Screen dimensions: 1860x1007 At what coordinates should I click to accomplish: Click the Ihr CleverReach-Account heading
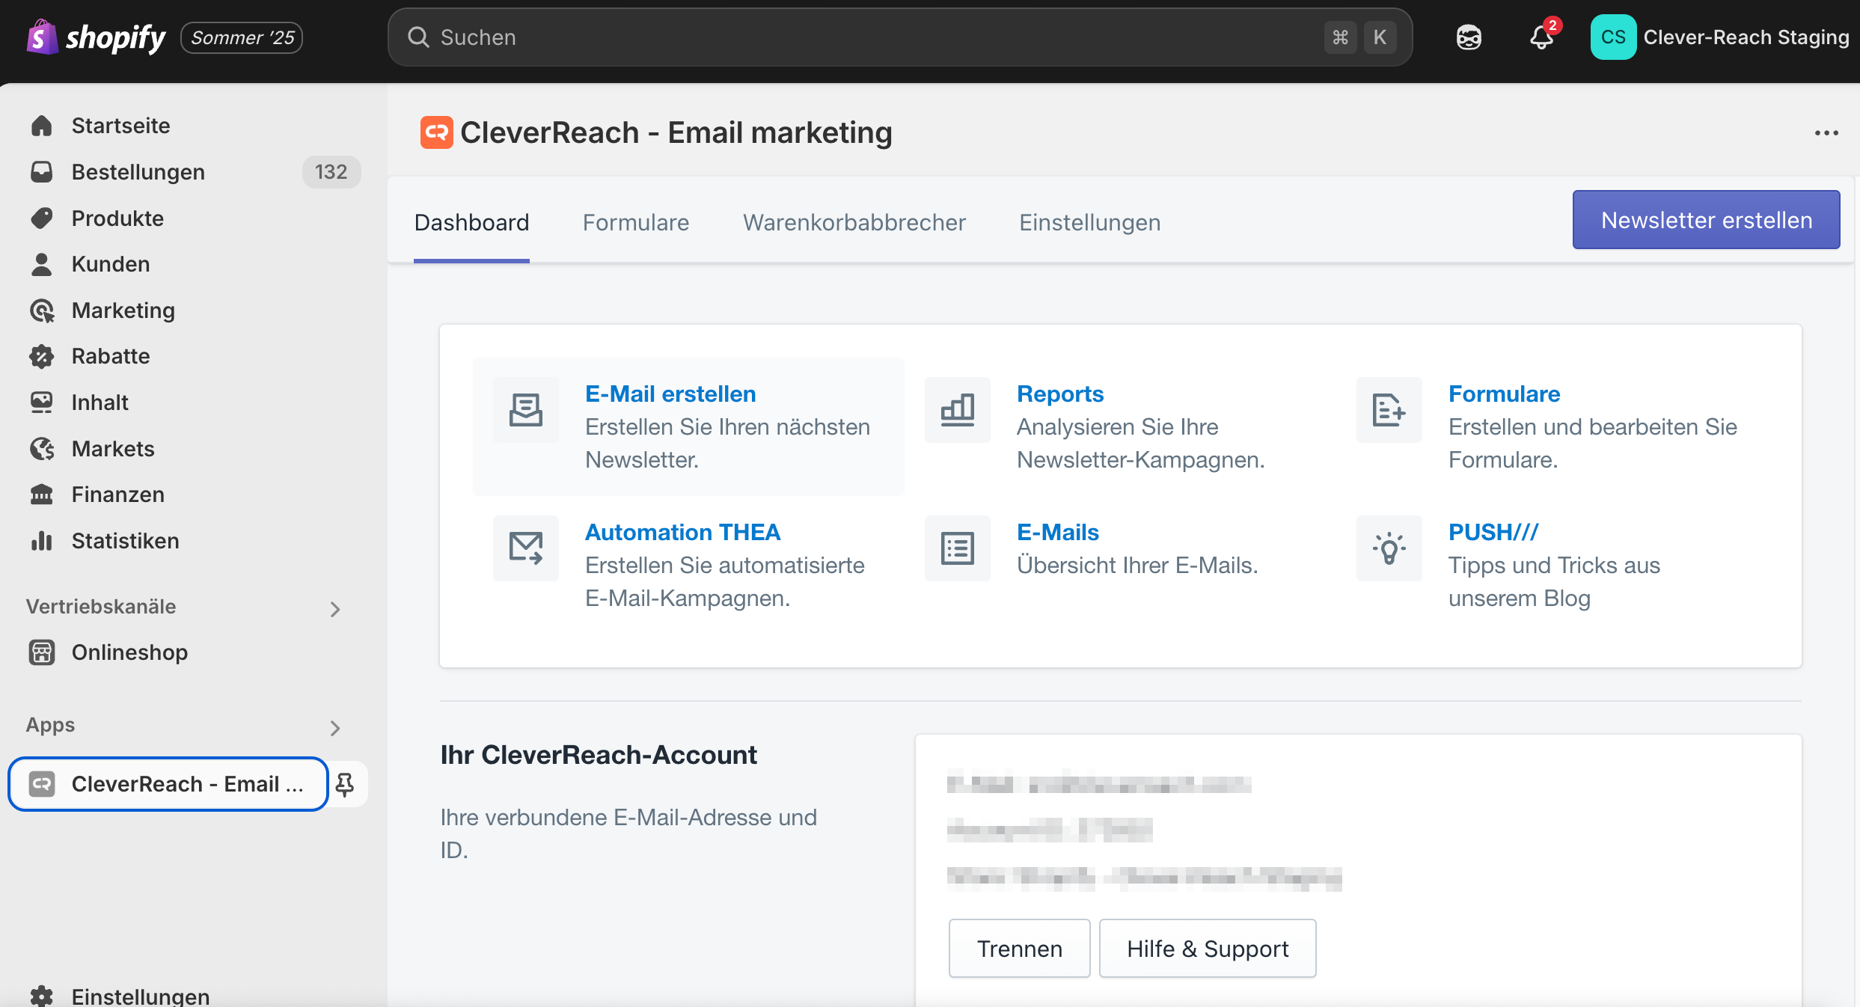coord(599,755)
